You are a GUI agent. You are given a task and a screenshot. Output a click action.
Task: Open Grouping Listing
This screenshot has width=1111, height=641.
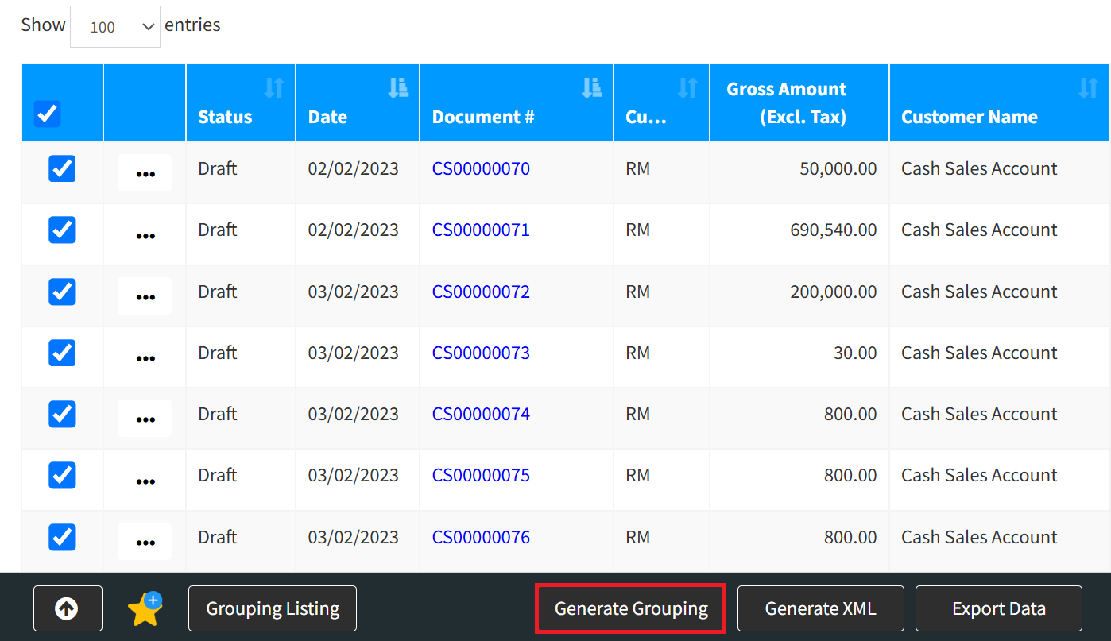click(273, 608)
